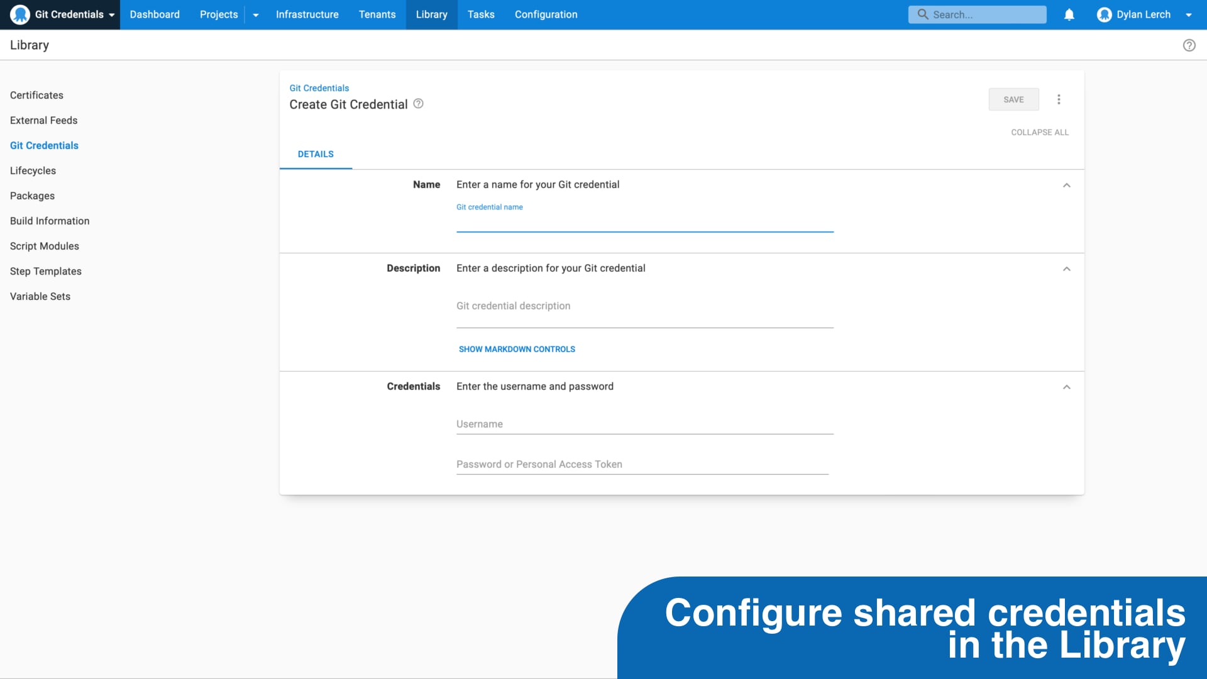Click SHOW MARKDOWN CONTROLS
1207x679 pixels.
516,349
